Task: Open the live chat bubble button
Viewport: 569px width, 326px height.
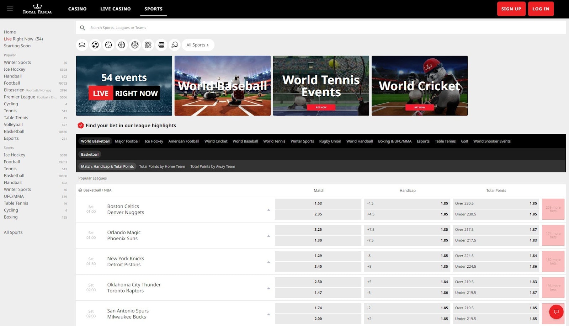Action: 556,312
